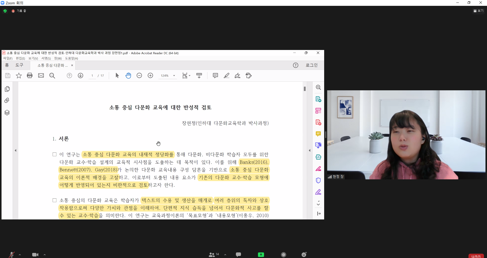This screenshot has width=487, height=258.
Task: Switch to the 도구 tab
Action: click(x=20, y=65)
